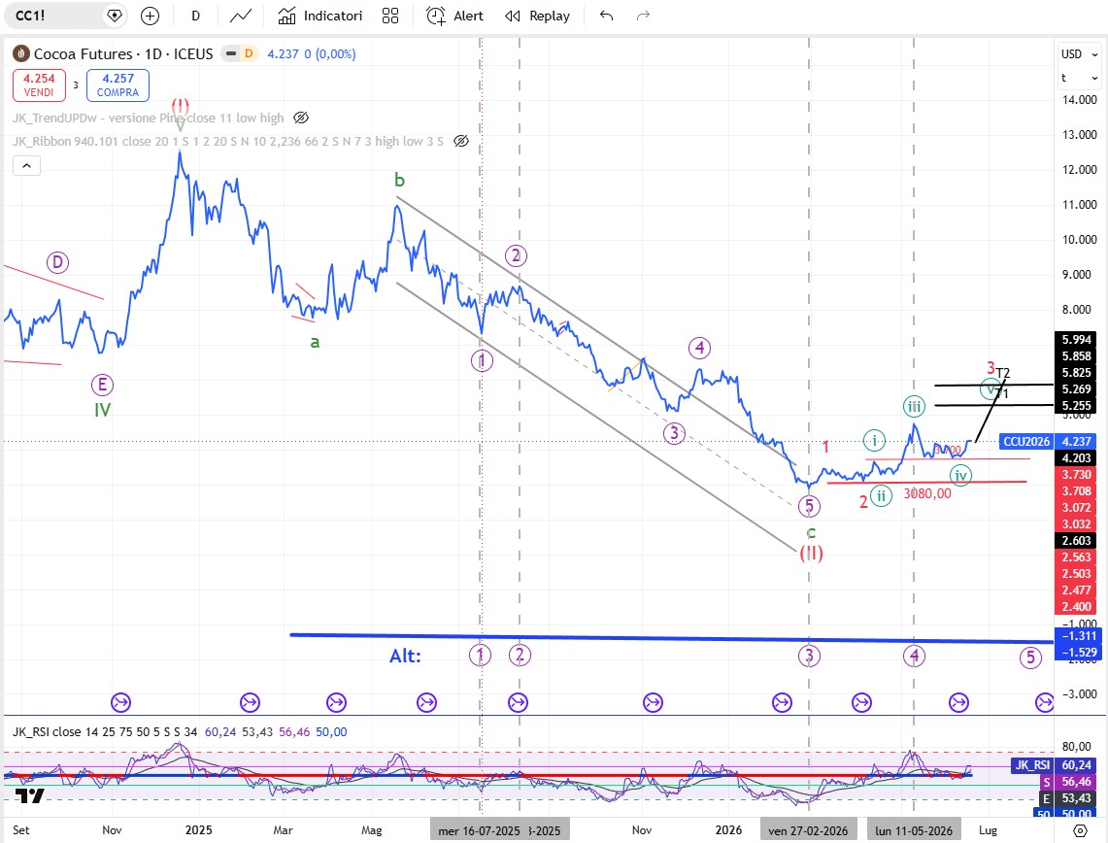Undo the last chart action
Viewport: 1108px width, 843px height.
tap(606, 16)
